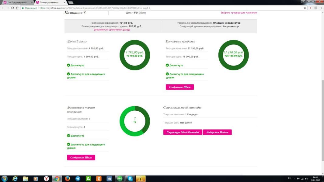Click the volume speaker icon in system tray
Image resolution: width=324 pixels, height=182 pixels.
pyautogui.click(x=306, y=179)
